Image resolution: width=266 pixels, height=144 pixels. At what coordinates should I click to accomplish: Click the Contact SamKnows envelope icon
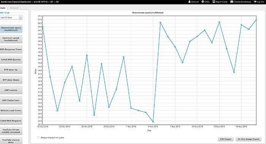click(231, 2)
